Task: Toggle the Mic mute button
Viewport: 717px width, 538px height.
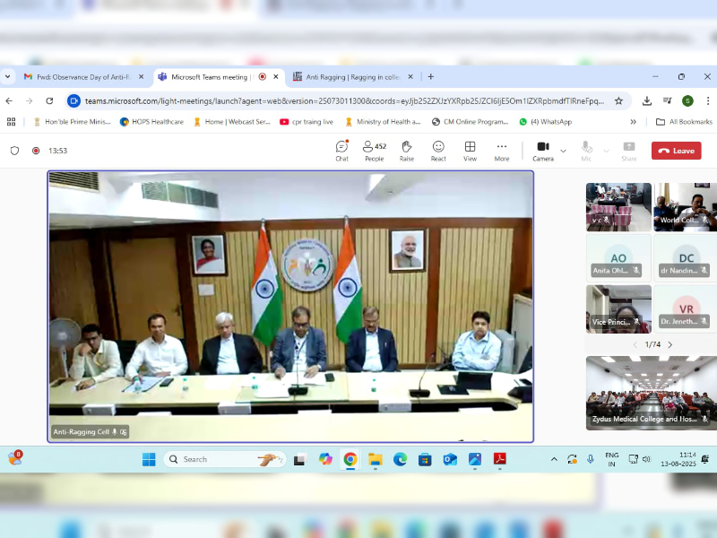Action: 586,150
